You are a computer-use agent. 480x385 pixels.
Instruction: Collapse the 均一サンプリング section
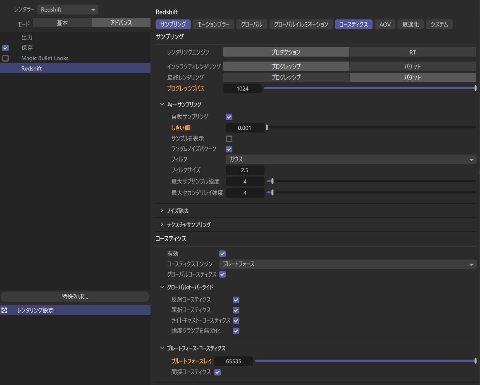coord(162,104)
